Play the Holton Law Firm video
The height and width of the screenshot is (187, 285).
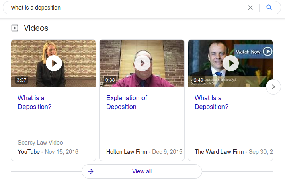(x=142, y=63)
